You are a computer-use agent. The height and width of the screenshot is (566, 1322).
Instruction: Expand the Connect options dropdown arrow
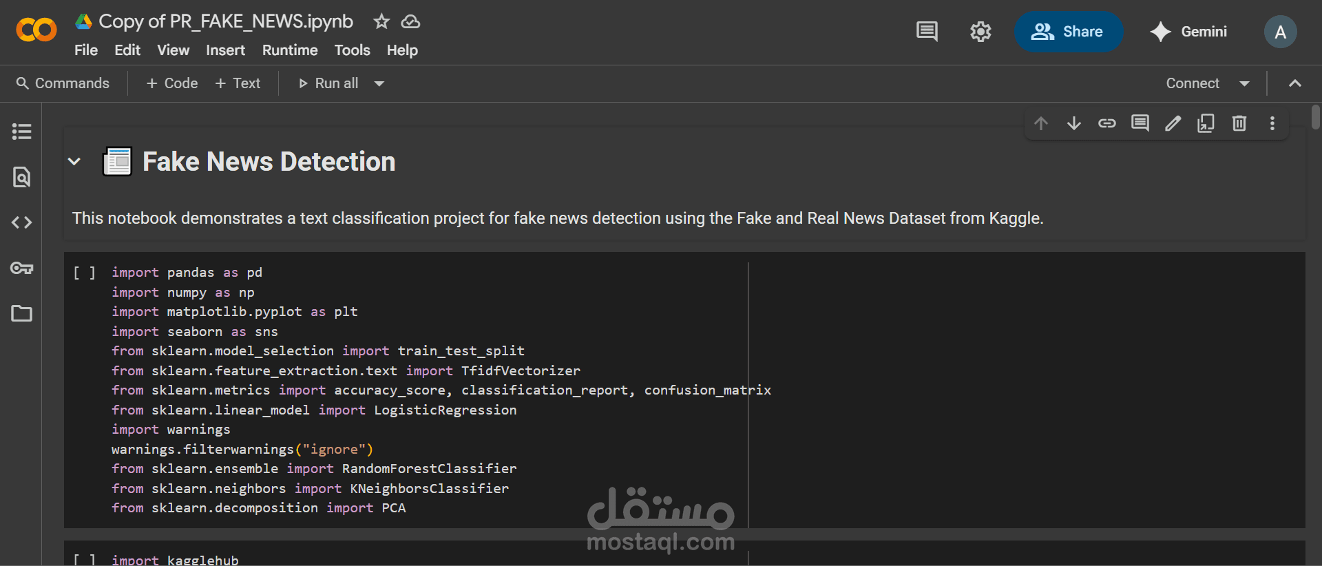click(x=1244, y=83)
